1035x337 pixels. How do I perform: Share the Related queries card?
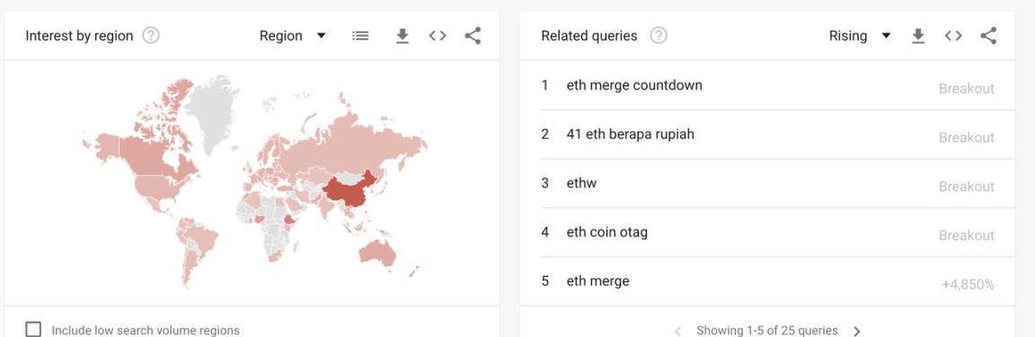click(x=988, y=36)
